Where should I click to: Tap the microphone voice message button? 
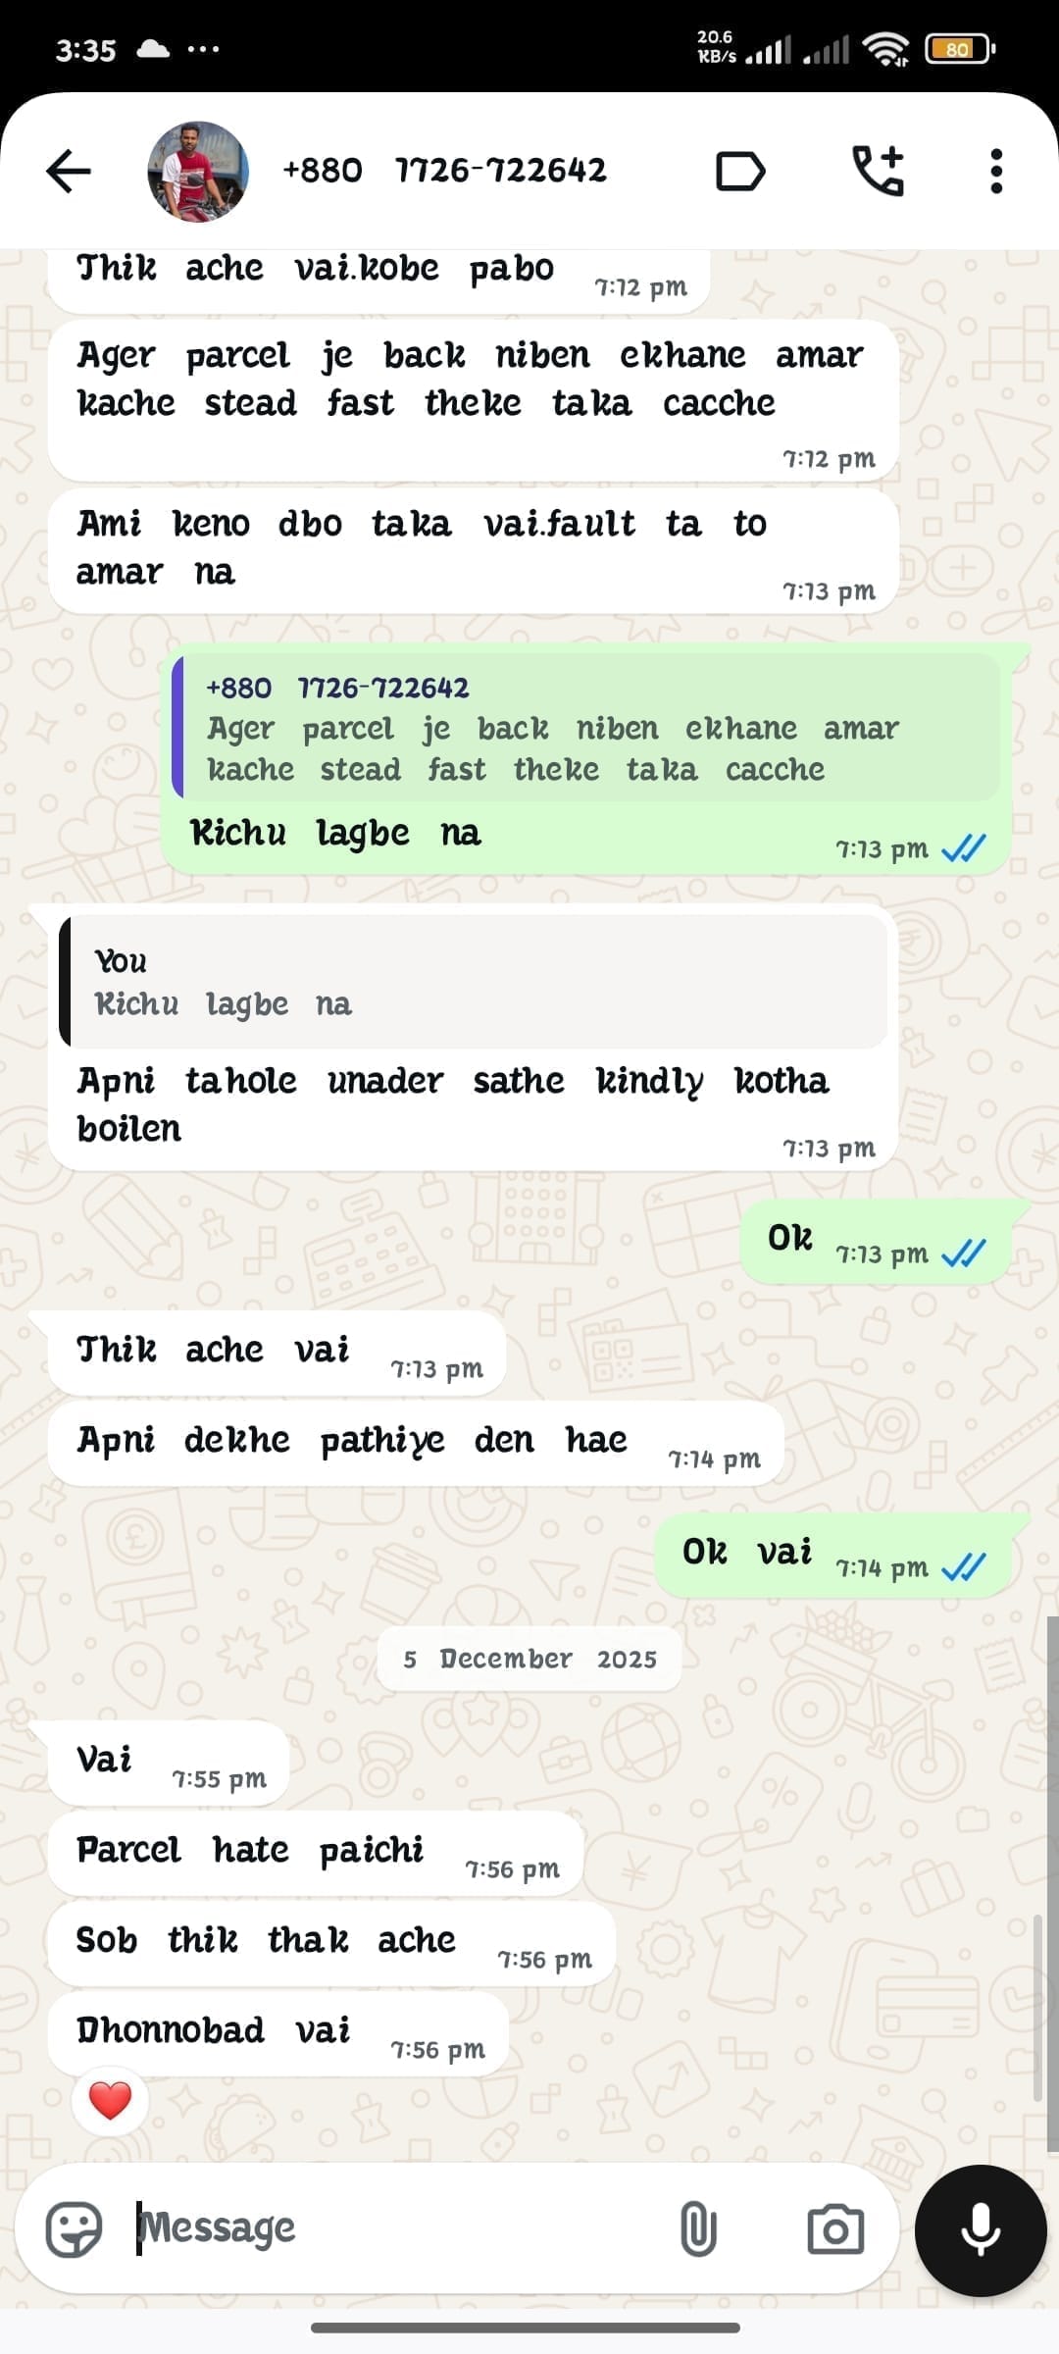point(981,2230)
